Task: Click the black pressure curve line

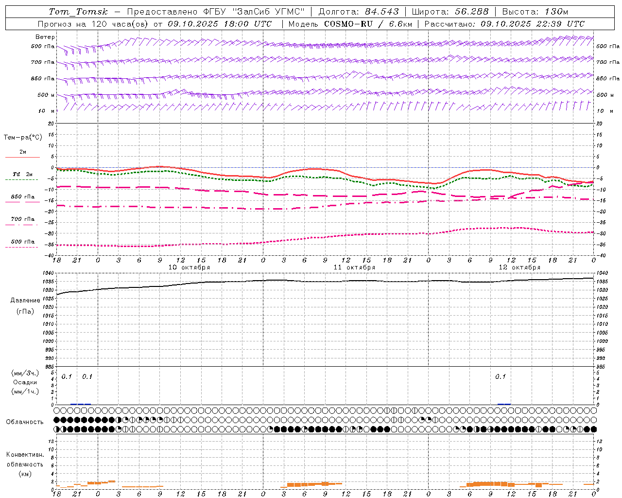Action: point(326,281)
